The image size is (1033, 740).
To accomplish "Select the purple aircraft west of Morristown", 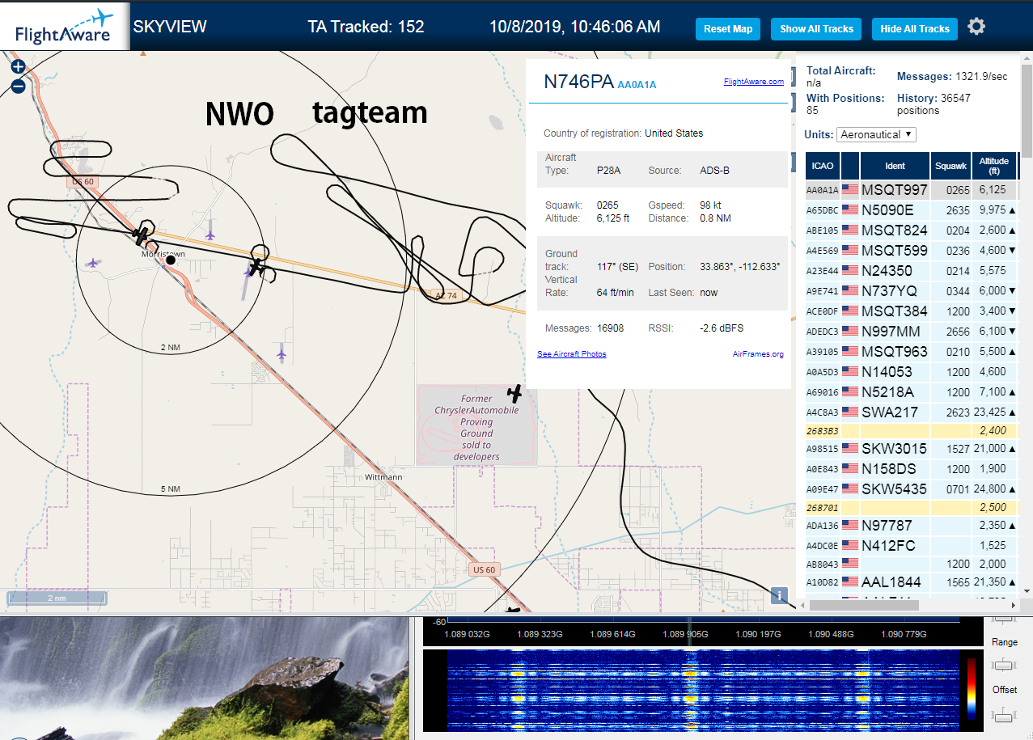I will coord(93,263).
